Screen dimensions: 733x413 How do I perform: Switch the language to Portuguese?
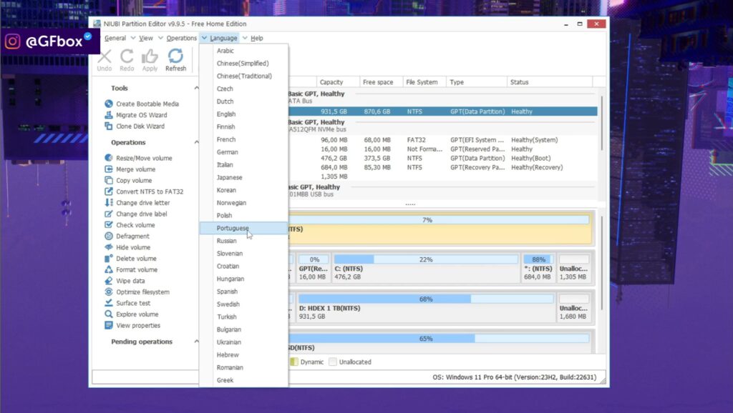click(x=243, y=228)
